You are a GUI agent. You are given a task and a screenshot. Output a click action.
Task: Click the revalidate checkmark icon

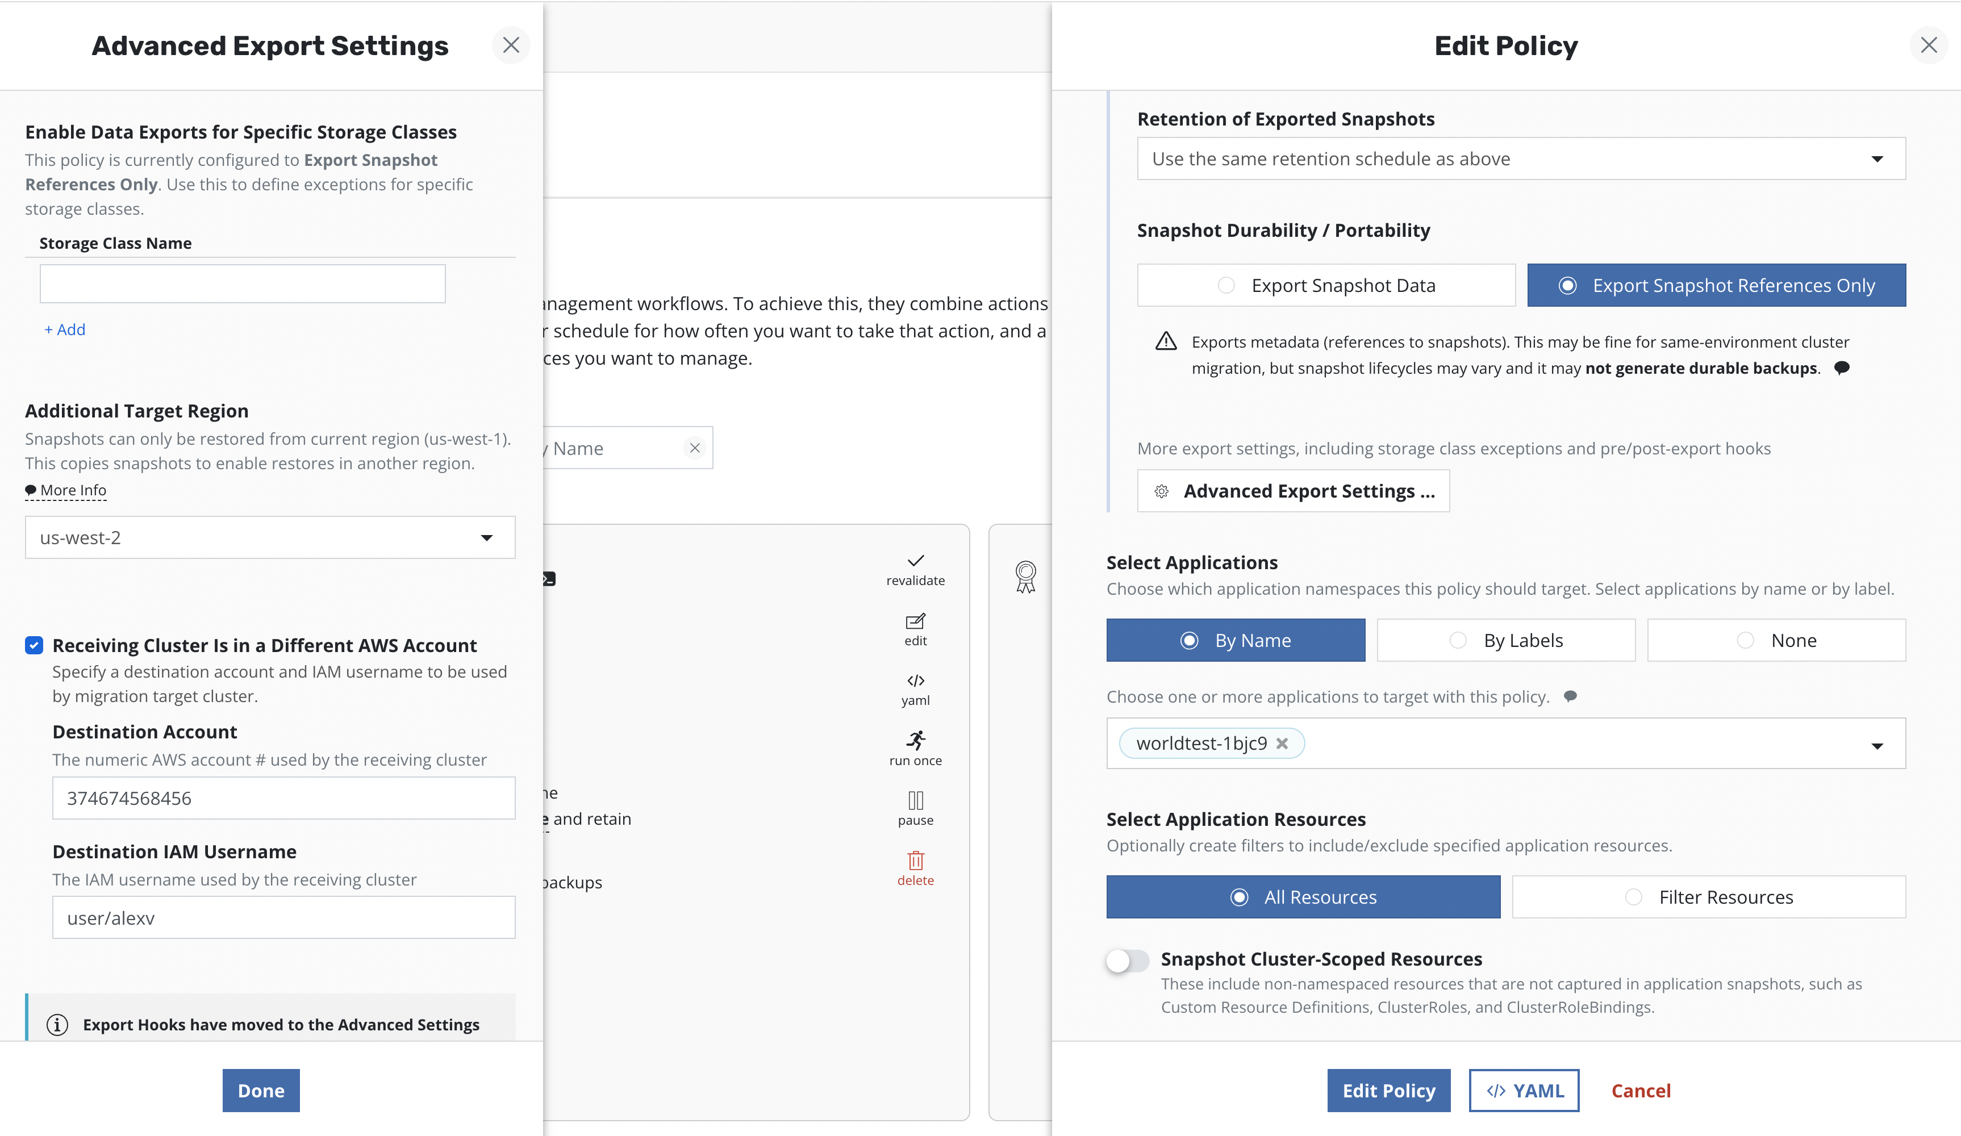pyautogui.click(x=915, y=561)
